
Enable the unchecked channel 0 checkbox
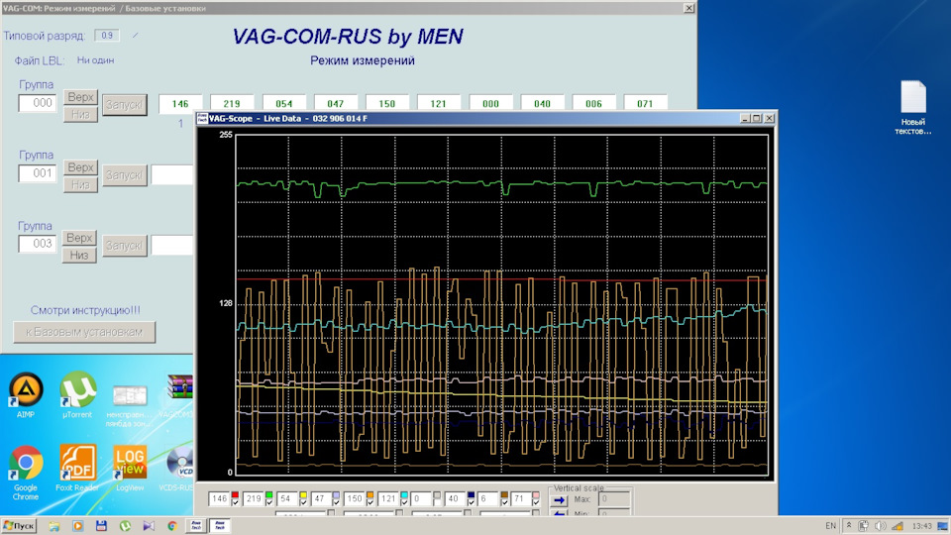[x=436, y=503]
